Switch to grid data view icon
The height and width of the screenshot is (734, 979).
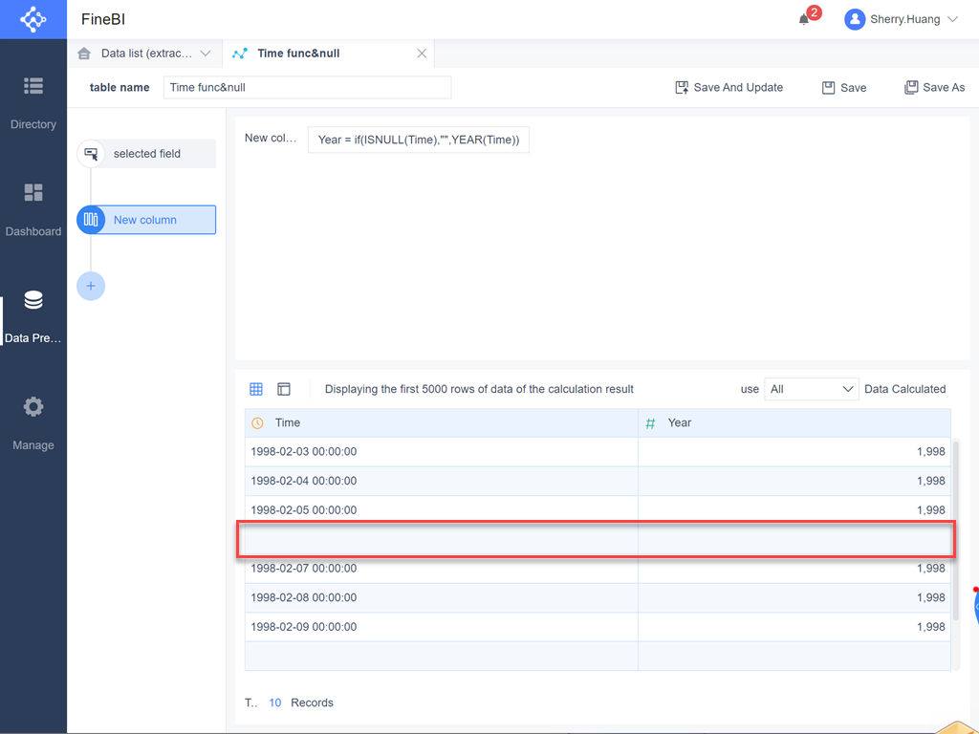coord(255,389)
